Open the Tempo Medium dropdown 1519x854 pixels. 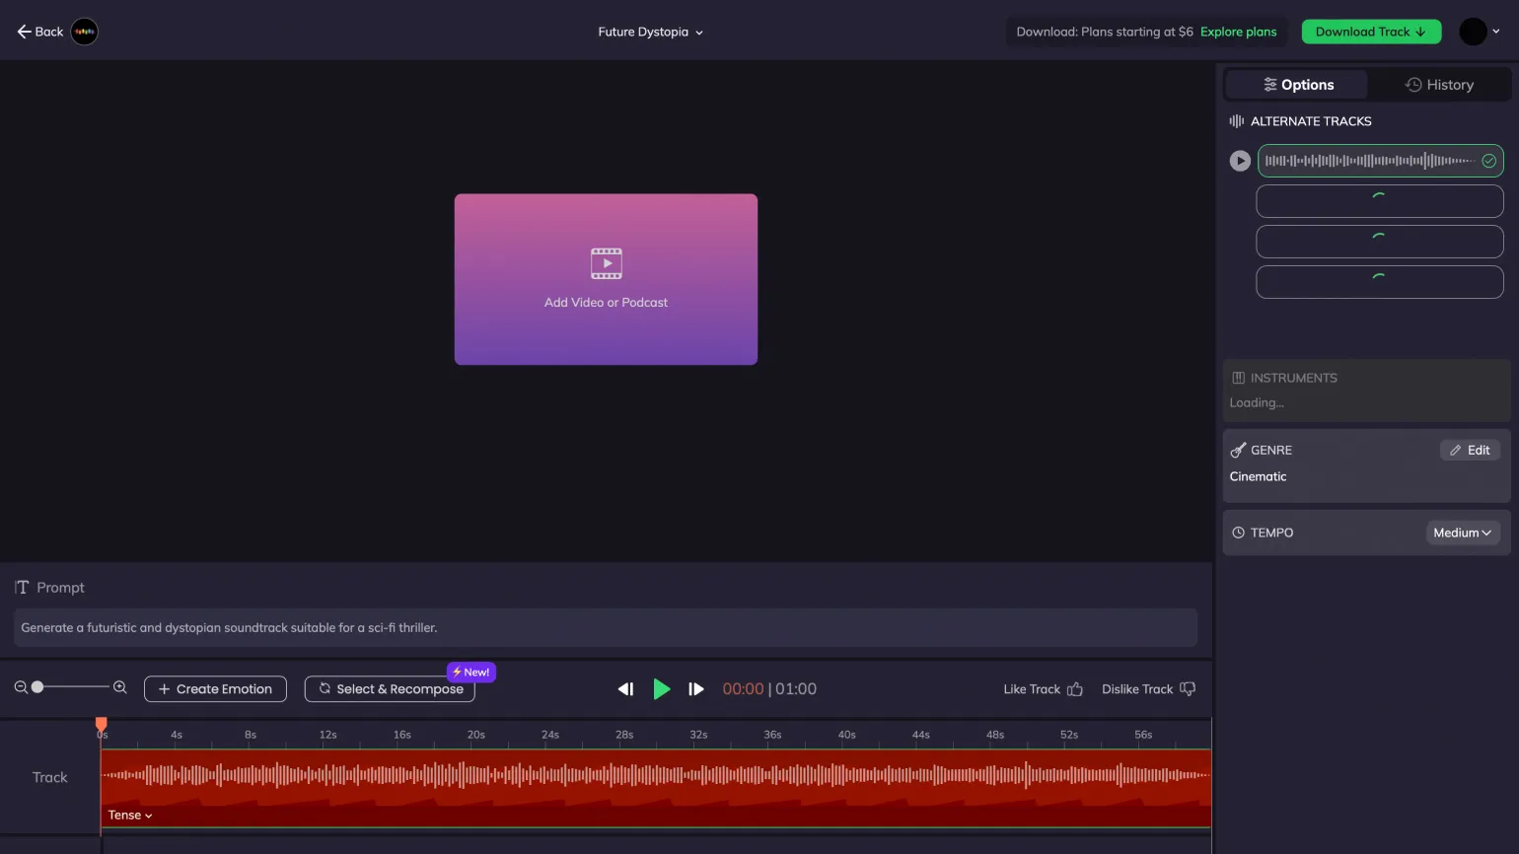point(1462,533)
